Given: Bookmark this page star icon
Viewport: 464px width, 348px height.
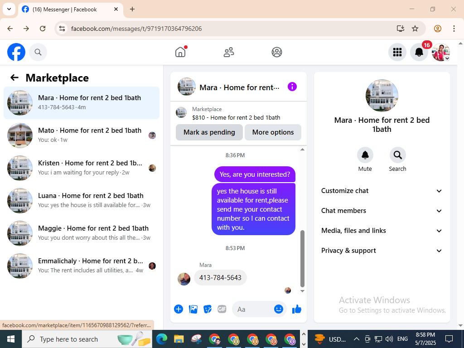Looking at the screenshot, I should click(415, 29).
